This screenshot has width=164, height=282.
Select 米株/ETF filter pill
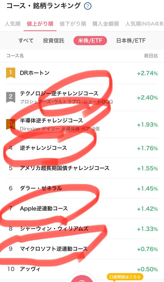(90, 40)
